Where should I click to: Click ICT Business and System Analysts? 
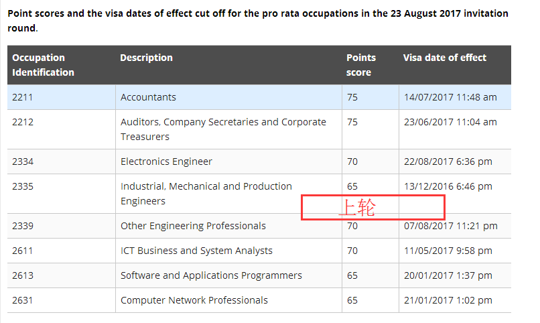[196, 251]
